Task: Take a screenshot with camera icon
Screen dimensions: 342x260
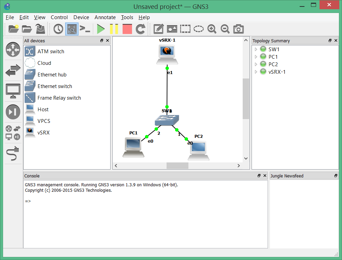Action: (238, 29)
